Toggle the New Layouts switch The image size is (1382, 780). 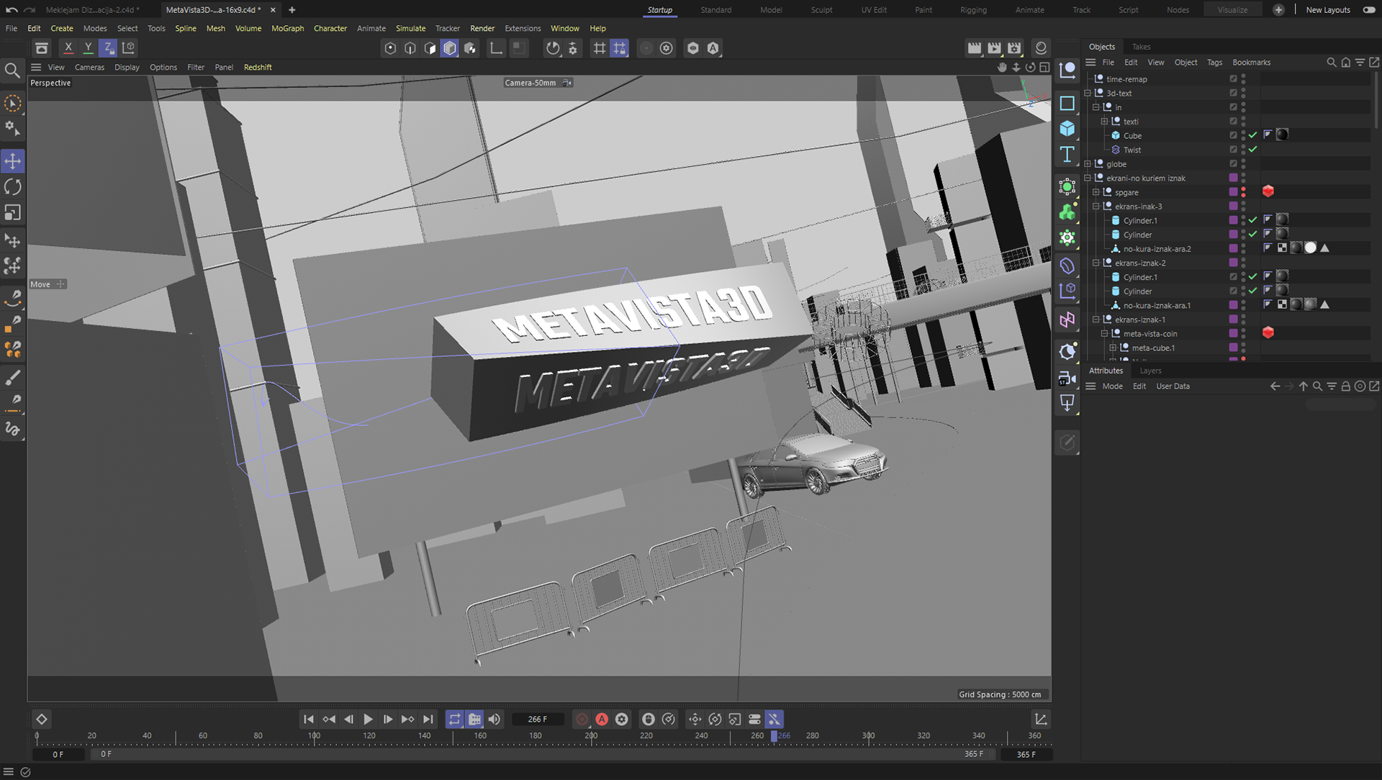pos(1368,10)
